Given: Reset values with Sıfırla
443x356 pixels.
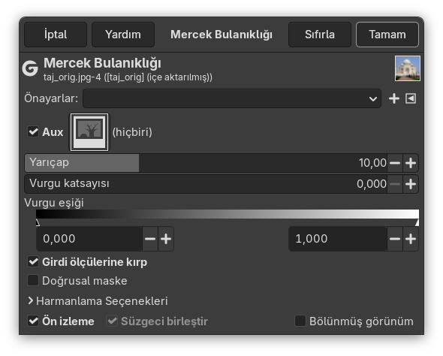Looking at the screenshot, I should [320, 35].
